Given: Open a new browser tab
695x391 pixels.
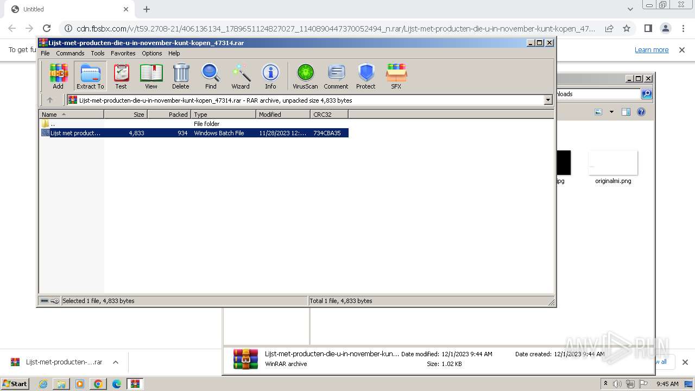Looking at the screenshot, I should [147, 9].
